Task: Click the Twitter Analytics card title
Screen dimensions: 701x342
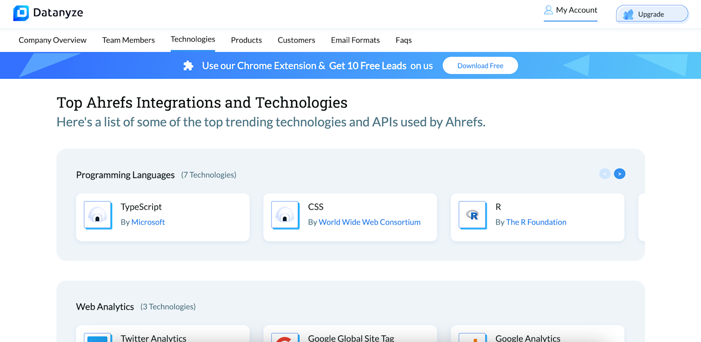Action: pos(154,338)
